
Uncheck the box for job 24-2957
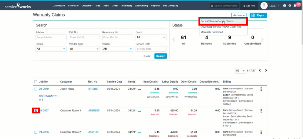tap(36, 111)
